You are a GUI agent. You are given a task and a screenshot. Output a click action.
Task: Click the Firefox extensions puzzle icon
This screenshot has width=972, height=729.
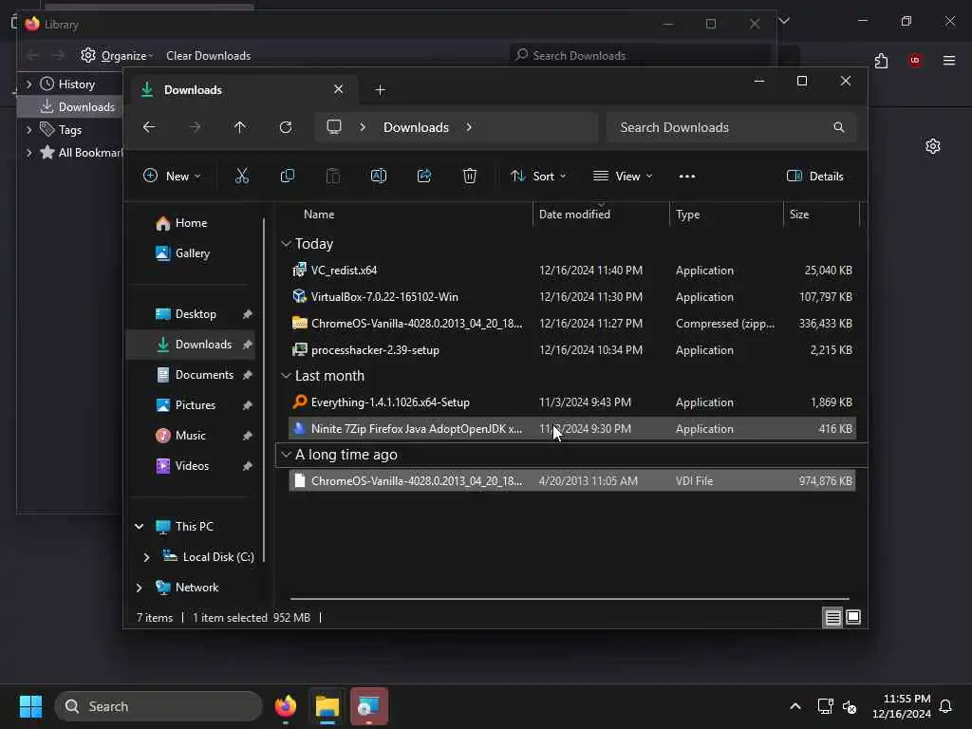881,61
